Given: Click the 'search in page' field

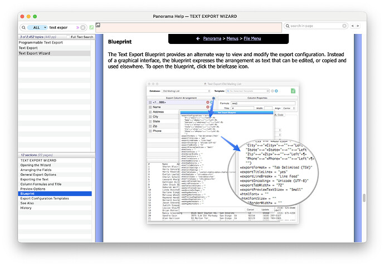Looking at the screenshot, I should 315,26.
